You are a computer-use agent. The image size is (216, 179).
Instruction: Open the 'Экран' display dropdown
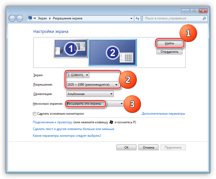click(78, 75)
